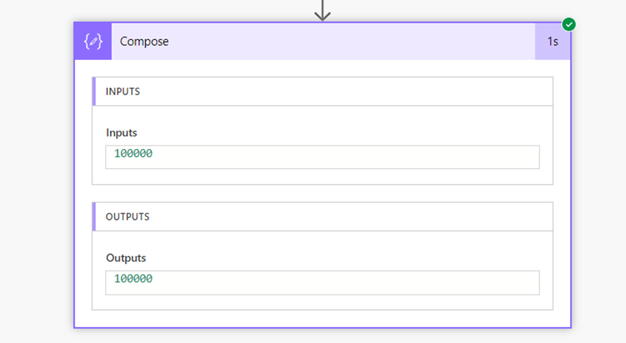Click the purple accent bar beside OUTPUTS

pos(94,216)
